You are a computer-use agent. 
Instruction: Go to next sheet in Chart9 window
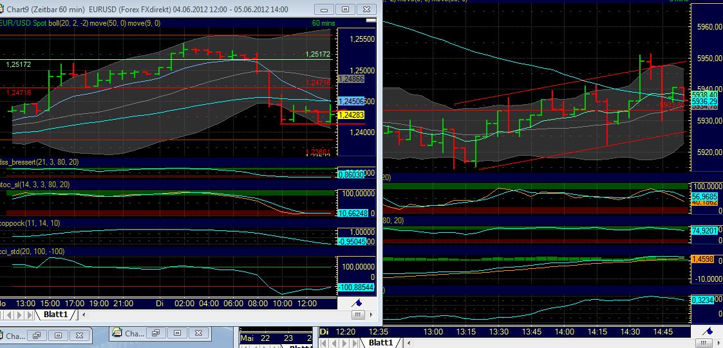[19, 315]
